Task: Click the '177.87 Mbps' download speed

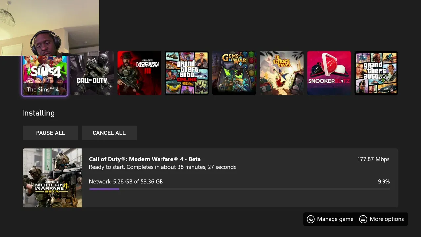Action: [x=373, y=159]
